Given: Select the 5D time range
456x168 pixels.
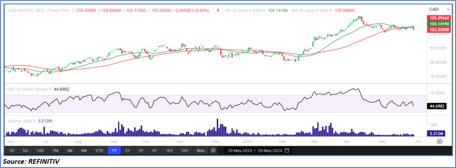Looking at the screenshot, I should pyautogui.click(x=25, y=151).
